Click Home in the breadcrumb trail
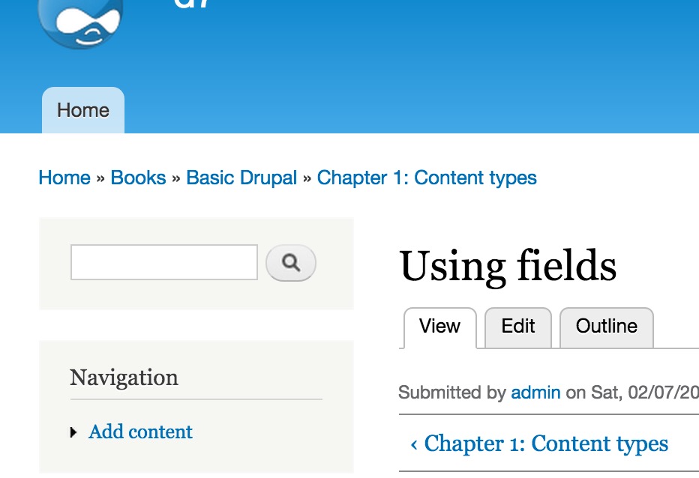Screen dimensions: 699x478 point(64,178)
